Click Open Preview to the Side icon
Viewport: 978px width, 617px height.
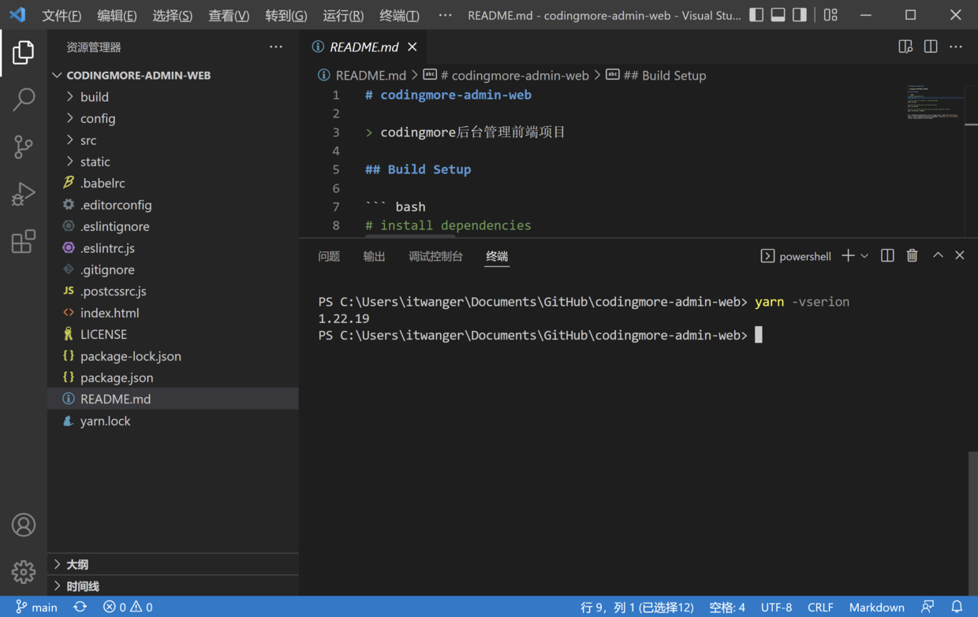tap(905, 47)
